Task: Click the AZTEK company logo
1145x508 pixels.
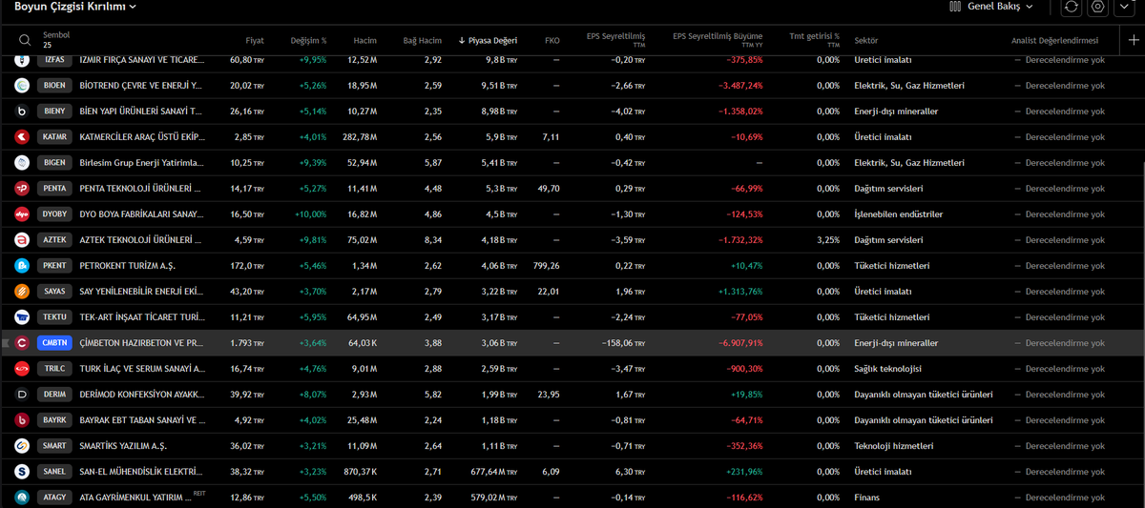Action: (22, 240)
